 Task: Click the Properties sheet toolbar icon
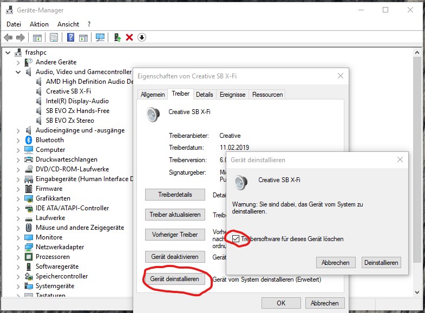coord(54,37)
